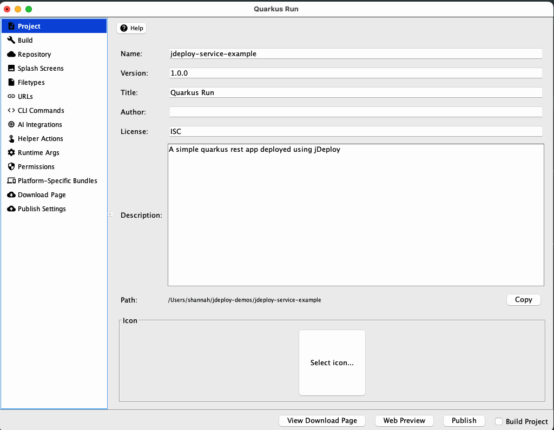This screenshot has width=554, height=430.
Task: Select the Runtime Args gear icon
Action: pyautogui.click(x=12, y=152)
